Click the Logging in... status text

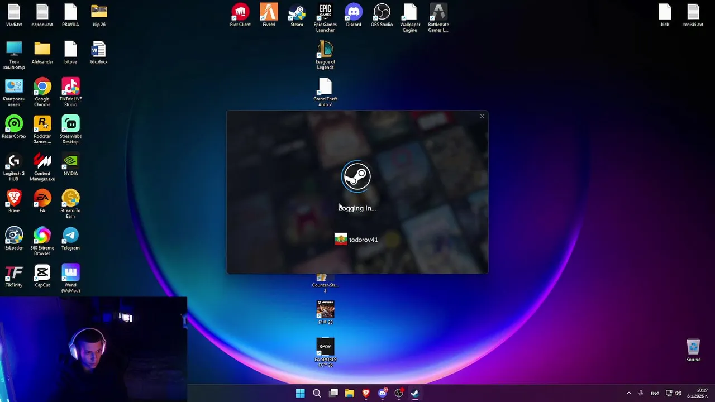[357, 208]
